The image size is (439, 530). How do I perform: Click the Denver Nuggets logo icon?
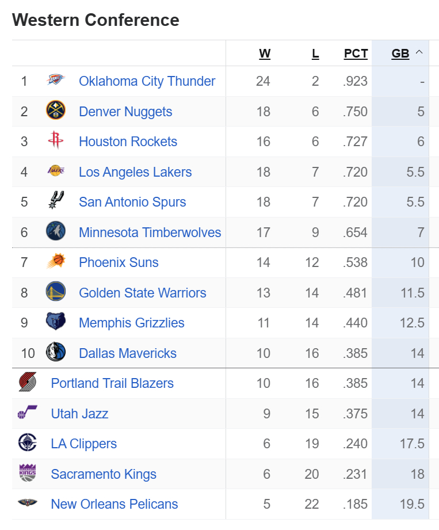56,111
